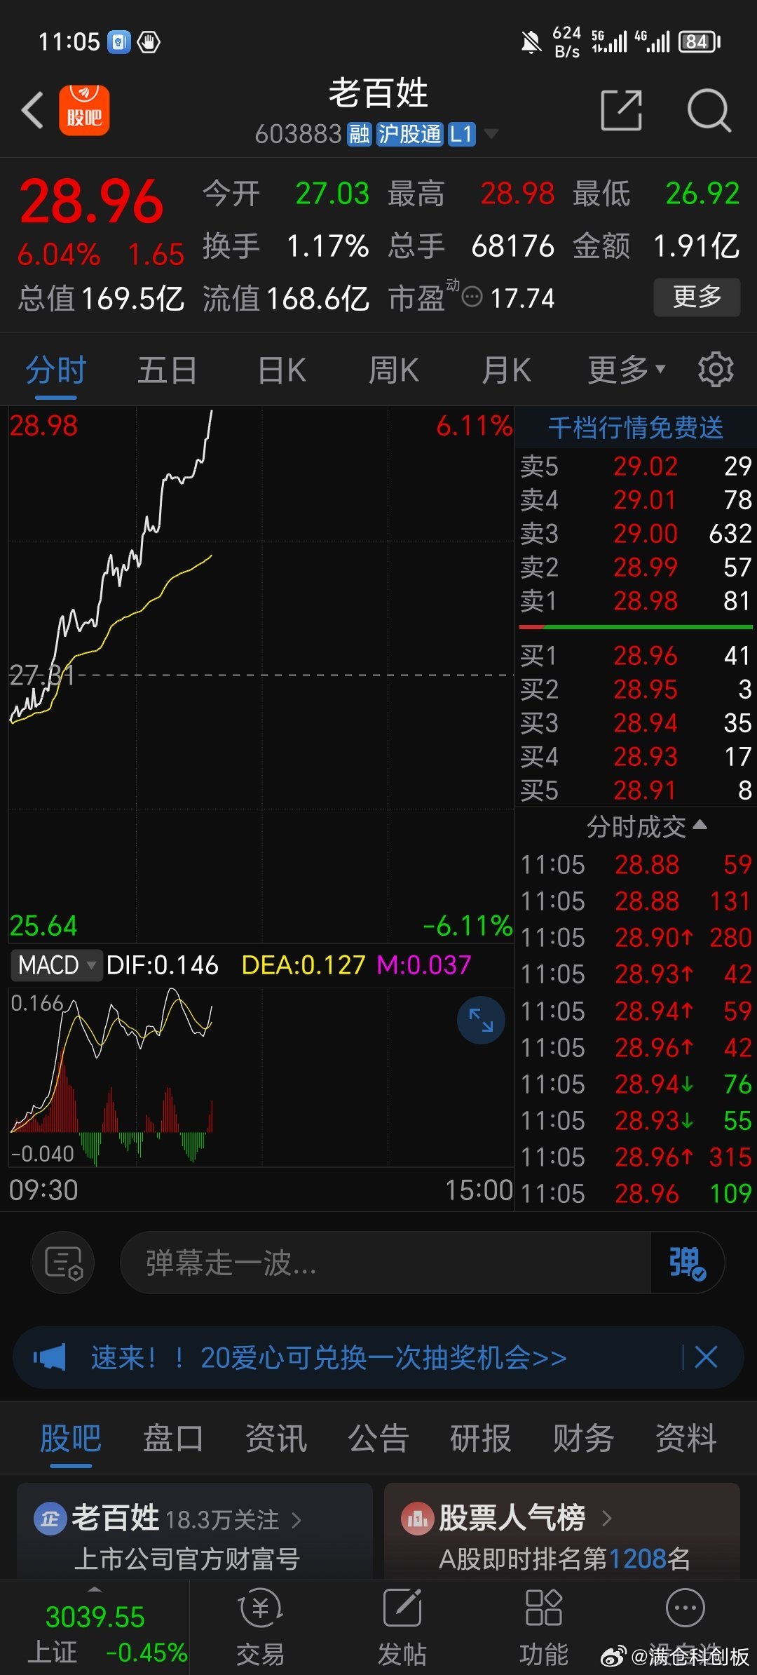
Task: Tap the intraday price line chart
Action: (x=261, y=673)
